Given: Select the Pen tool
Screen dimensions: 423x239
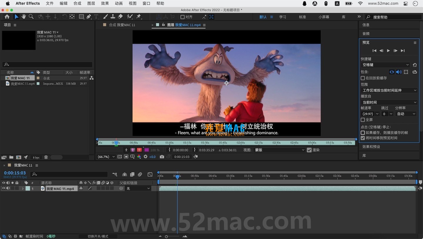Looking at the screenshot, I should 89,17.
